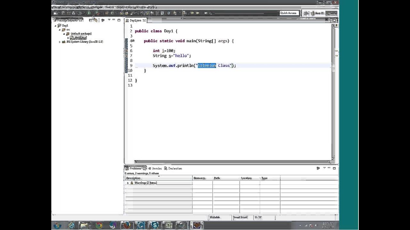The width and height of the screenshot is (410, 230).
Task: Open Firefox from the taskbar
Action: [x=127, y=226]
